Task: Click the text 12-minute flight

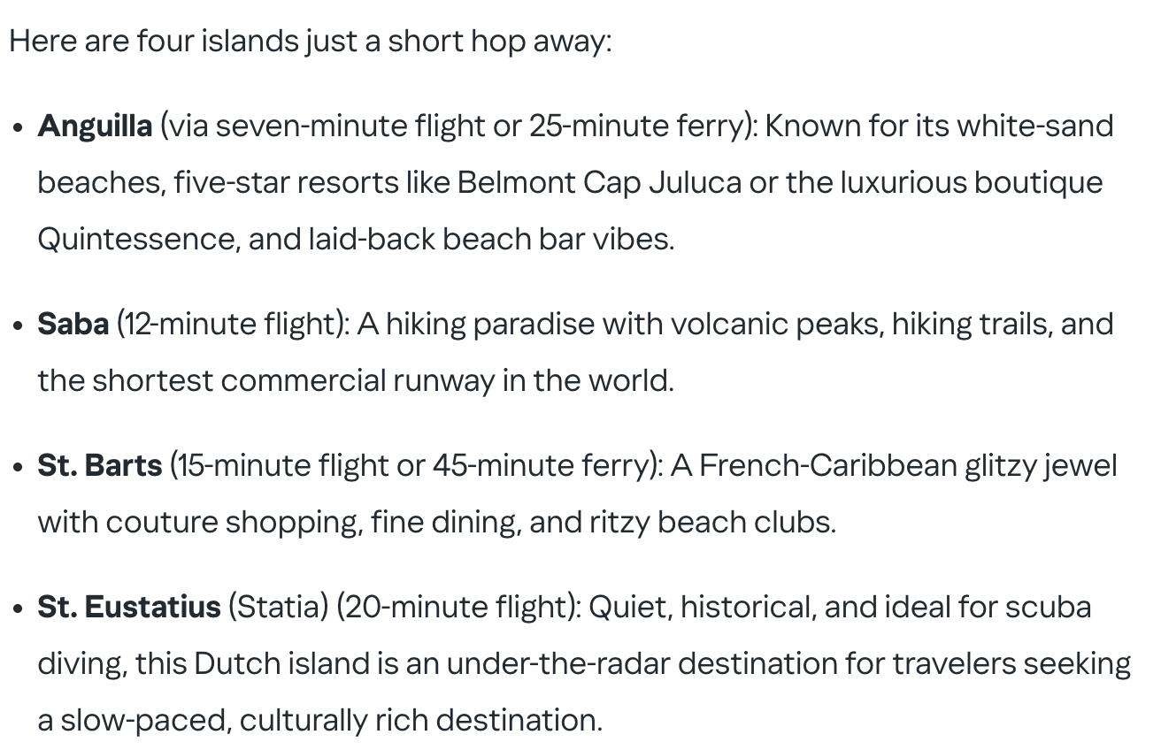Action: (230, 325)
